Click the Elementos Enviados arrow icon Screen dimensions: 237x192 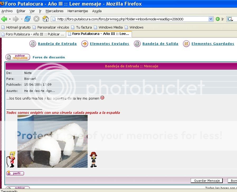tap(84, 44)
